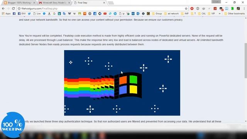Open the Google G bookmark

click(54, 14)
